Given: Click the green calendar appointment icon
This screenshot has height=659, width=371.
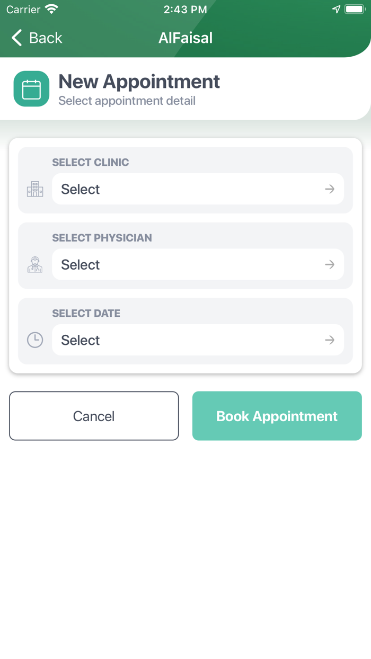Looking at the screenshot, I should pos(31,89).
